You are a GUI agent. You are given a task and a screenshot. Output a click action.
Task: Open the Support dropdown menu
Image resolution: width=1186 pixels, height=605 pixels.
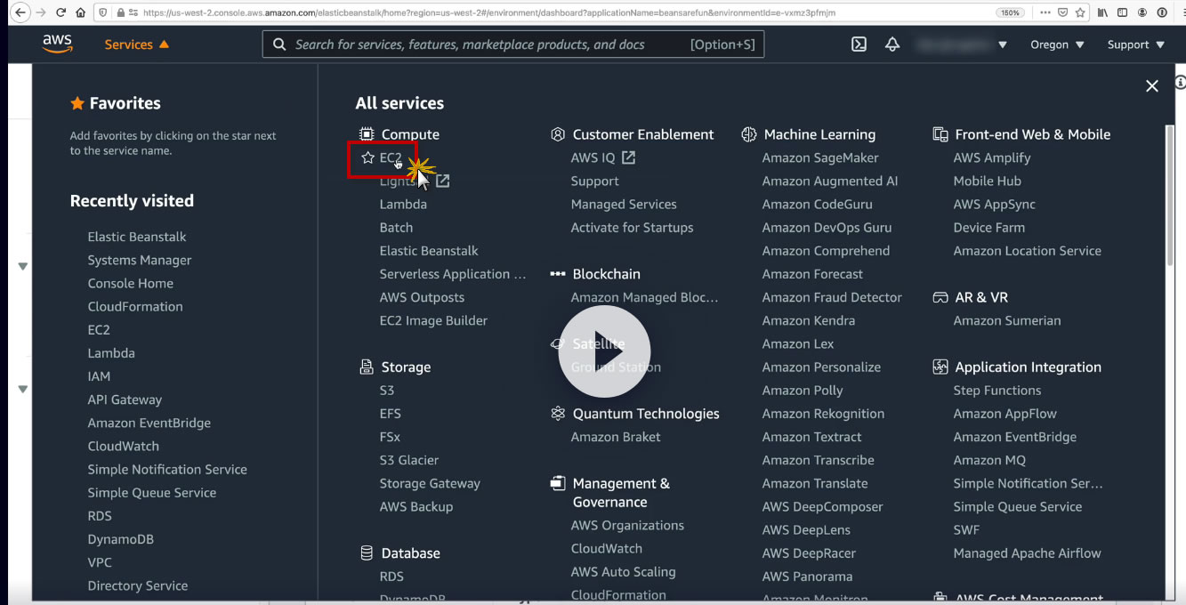1135,44
